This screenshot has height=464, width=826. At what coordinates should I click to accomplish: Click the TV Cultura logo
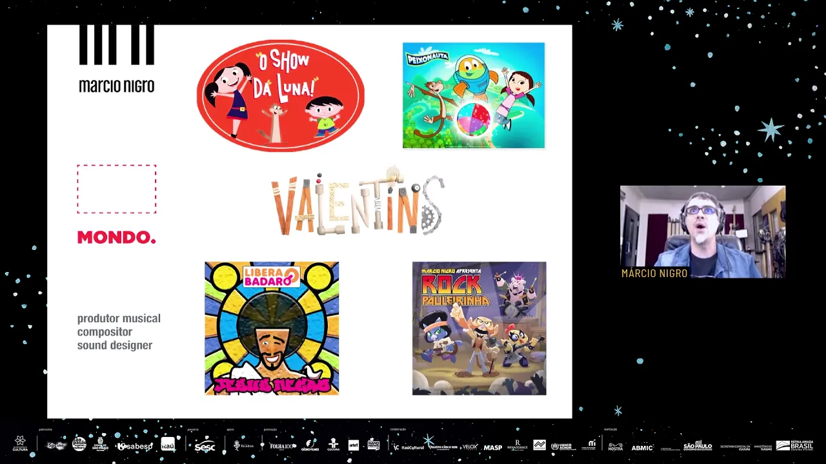click(333, 445)
